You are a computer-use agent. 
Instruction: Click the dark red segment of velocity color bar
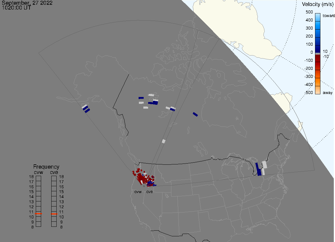[318, 59]
